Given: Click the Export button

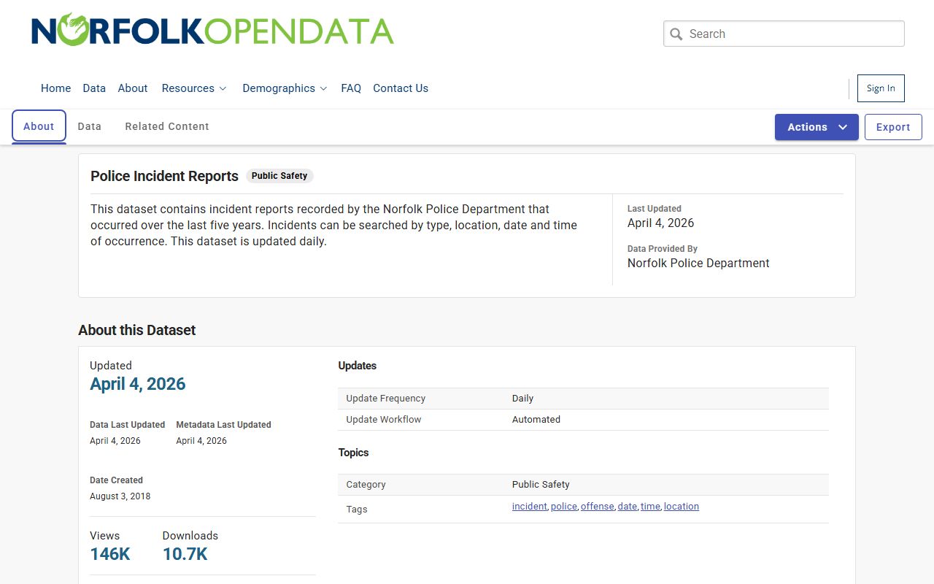Looking at the screenshot, I should pyautogui.click(x=893, y=127).
